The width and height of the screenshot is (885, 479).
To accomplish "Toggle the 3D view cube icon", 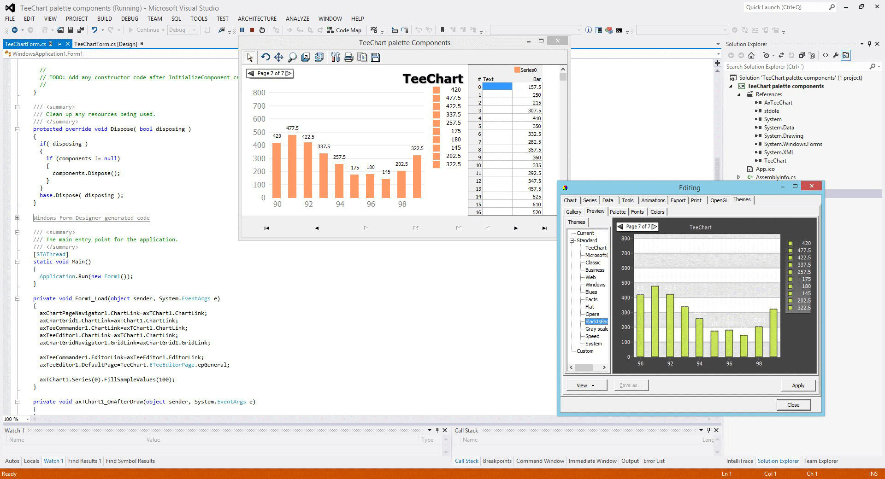I will [x=319, y=57].
